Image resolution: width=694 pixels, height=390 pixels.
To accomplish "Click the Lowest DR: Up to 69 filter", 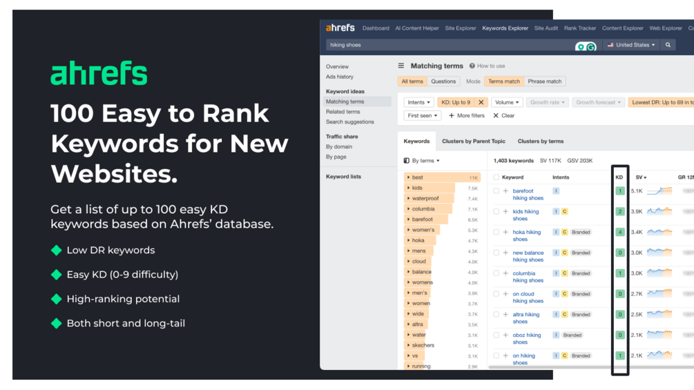I will point(662,102).
